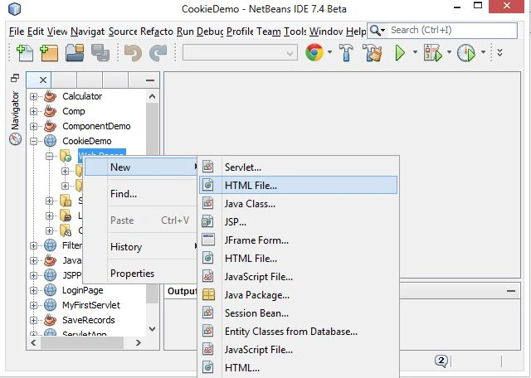Click the Redo arrow icon
This screenshot has width=531, height=378.
click(x=158, y=53)
